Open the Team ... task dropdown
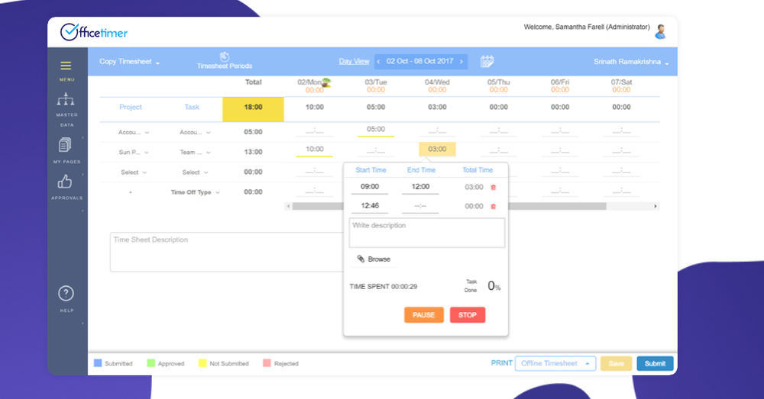 point(195,153)
